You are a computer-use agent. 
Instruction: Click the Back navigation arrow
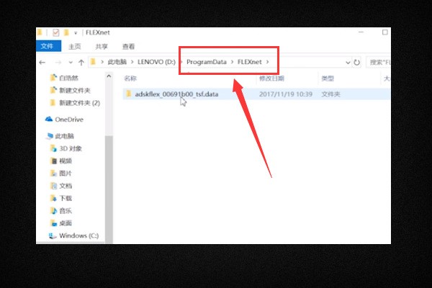(42, 63)
